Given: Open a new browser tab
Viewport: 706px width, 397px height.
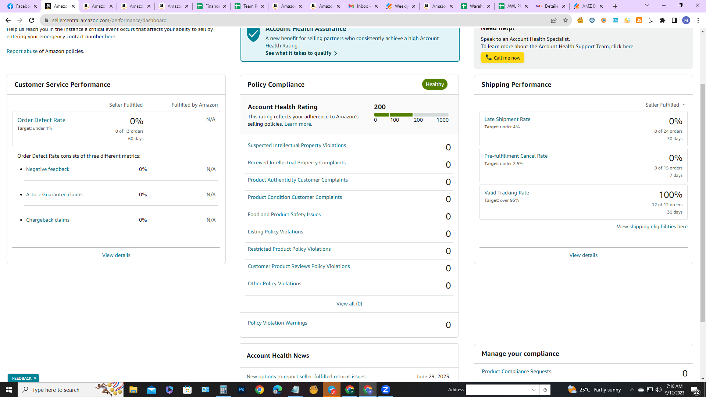Looking at the screenshot, I should pyautogui.click(x=615, y=6).
